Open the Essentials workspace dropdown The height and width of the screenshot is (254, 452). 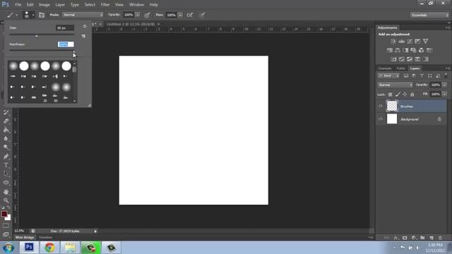pyautogui.click(x=429, y=15)
